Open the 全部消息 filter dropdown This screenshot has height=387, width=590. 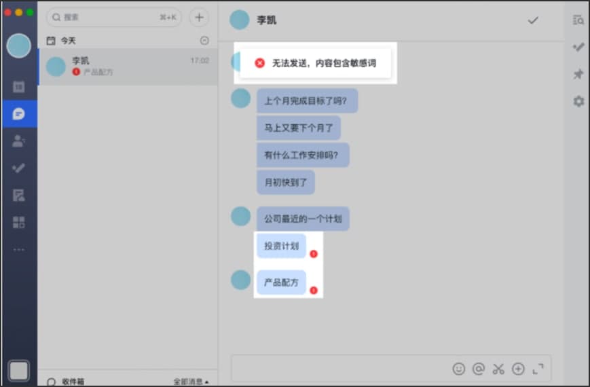coord(191,382)
